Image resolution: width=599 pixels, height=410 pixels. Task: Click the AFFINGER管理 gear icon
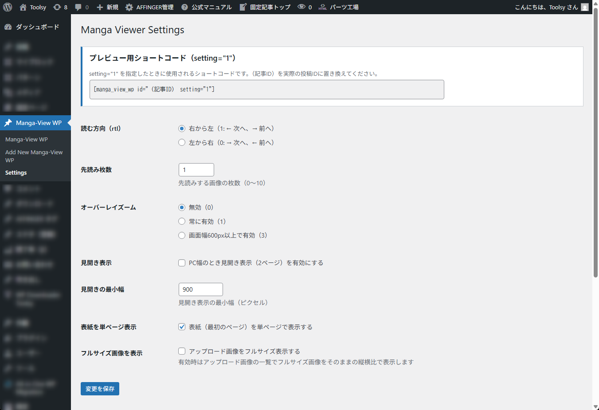coord(129,7)
